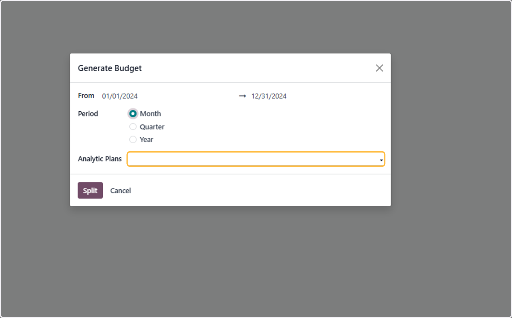Image resolution: width=512 pixels, height=318 pixels.
Task: Close the Generate Budget dialog
Action: pos(379,68)
